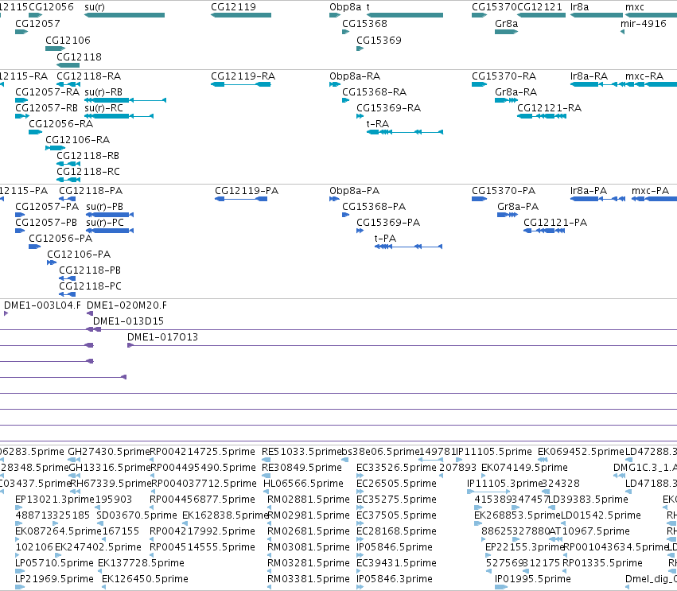Select the CG12121-PA protein label
677x591 pixels.
[555, 223]
